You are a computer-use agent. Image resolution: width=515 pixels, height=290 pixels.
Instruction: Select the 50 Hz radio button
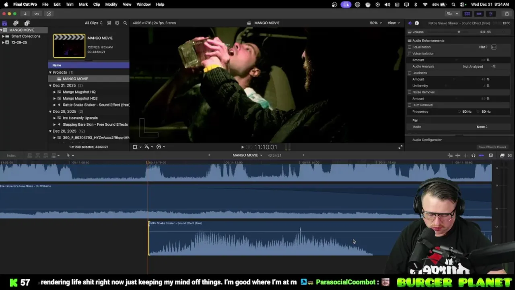(x=459, y=112)
